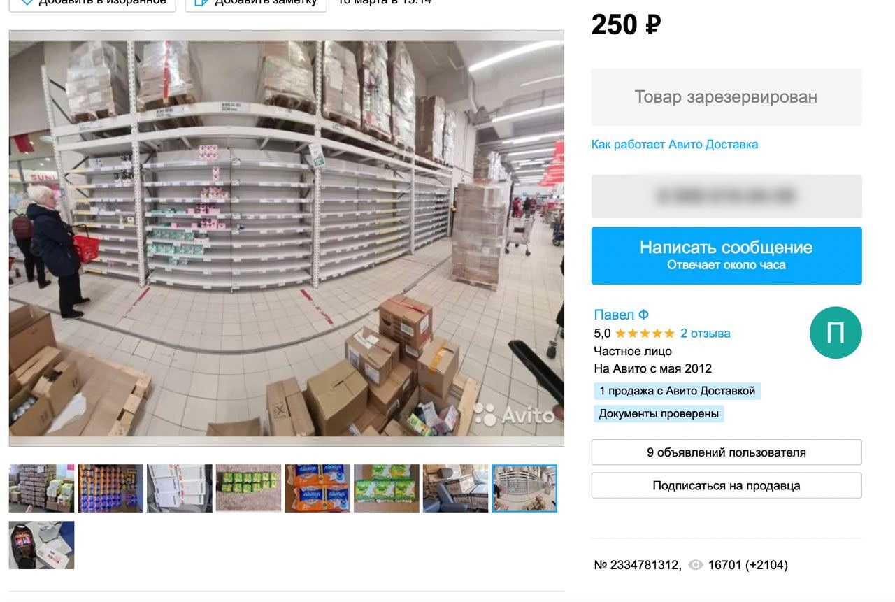View the green packages thumbnail

click(248, 488)
